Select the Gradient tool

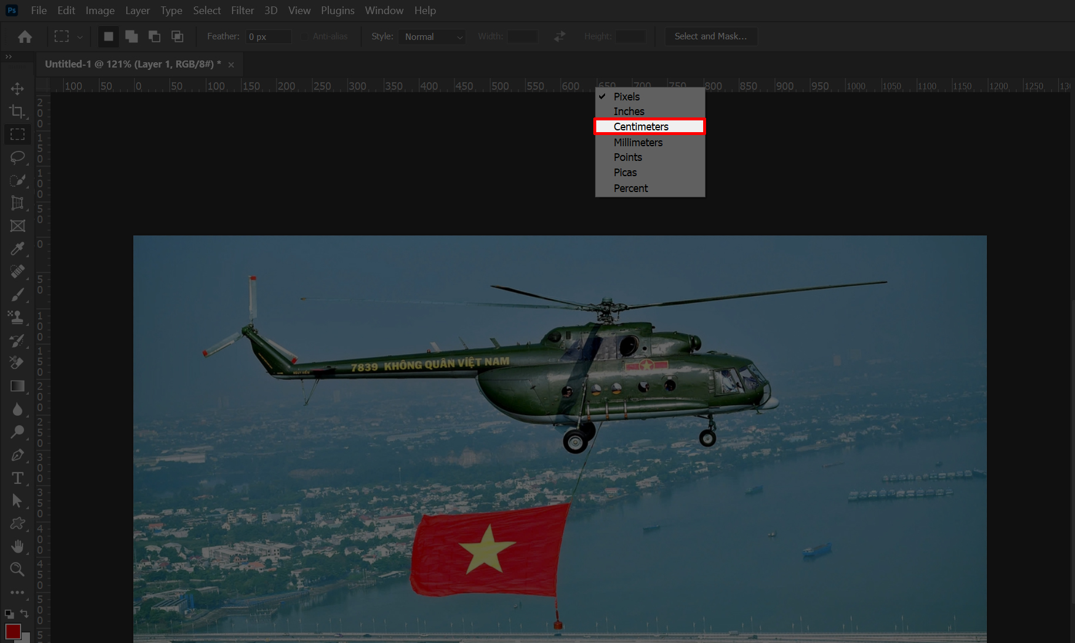coord(18,386)
